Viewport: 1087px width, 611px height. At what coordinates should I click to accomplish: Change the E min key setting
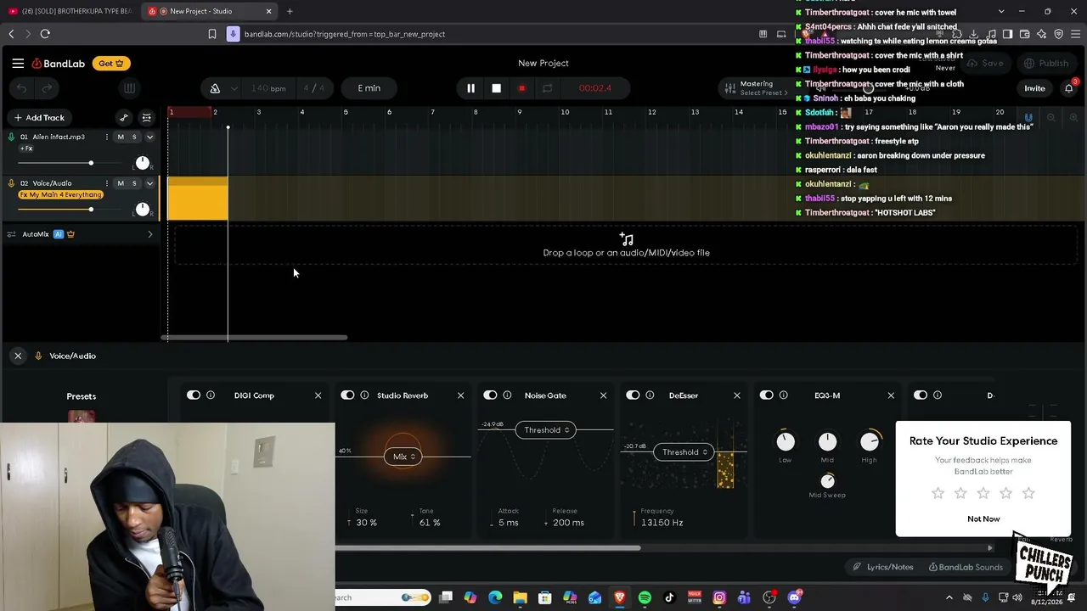coord(369,88)
